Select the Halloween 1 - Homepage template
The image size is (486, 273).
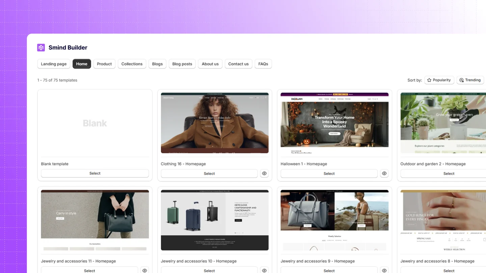pos(329,174)
